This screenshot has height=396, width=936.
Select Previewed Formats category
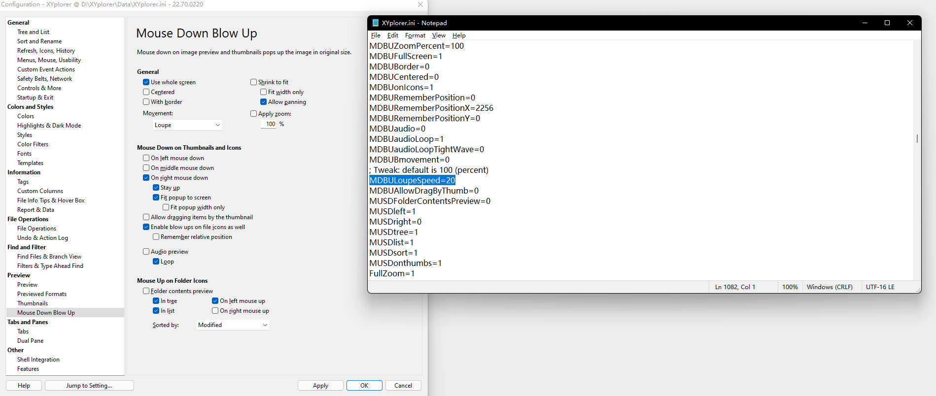[x=42, y=294]
